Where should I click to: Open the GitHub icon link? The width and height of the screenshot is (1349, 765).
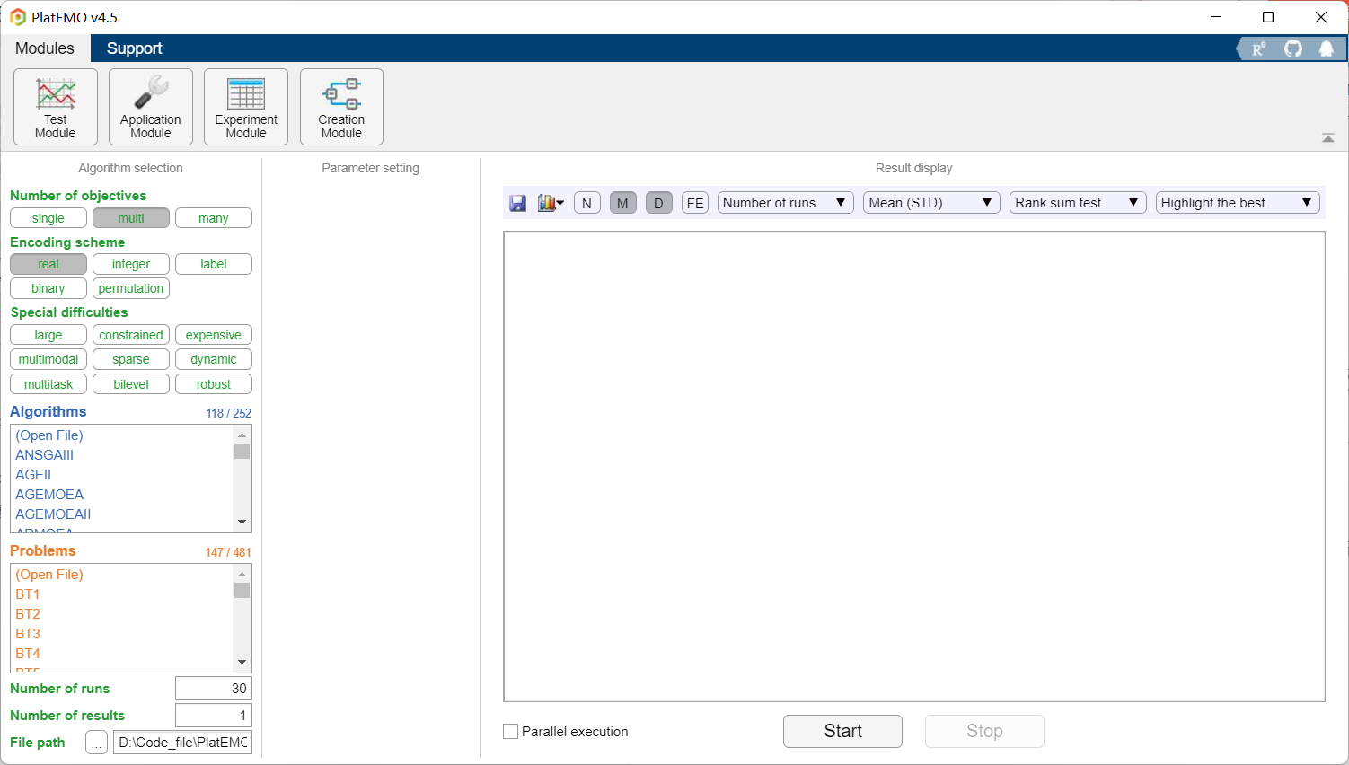coord(1293,48)
